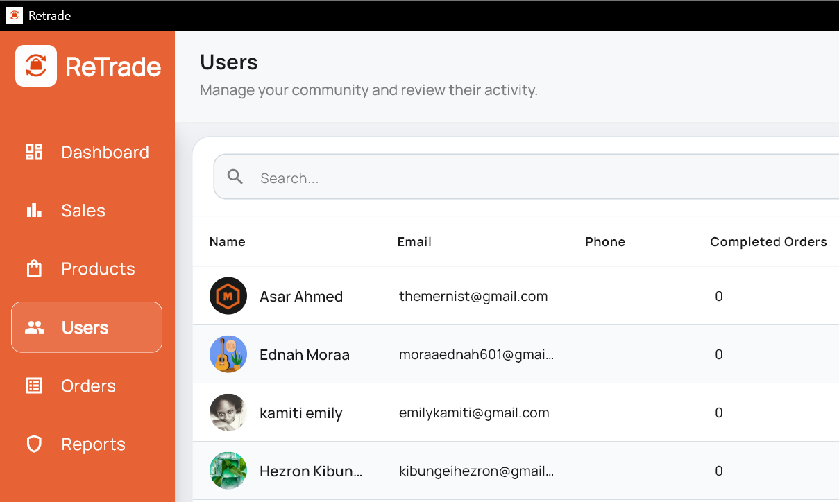Image resolution: width=839 pixels, height=502 pixels.
Task: Click Asar Ahmed's user name
Action: 300,295
